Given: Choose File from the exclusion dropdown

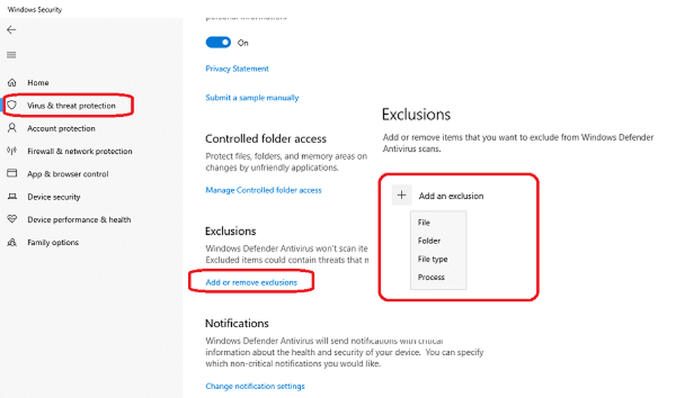Looking at the screenshot, I should (x=424, y=223).
